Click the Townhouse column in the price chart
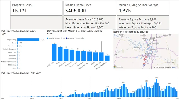Viewport: 179px width, 100px height. [84, 56]
